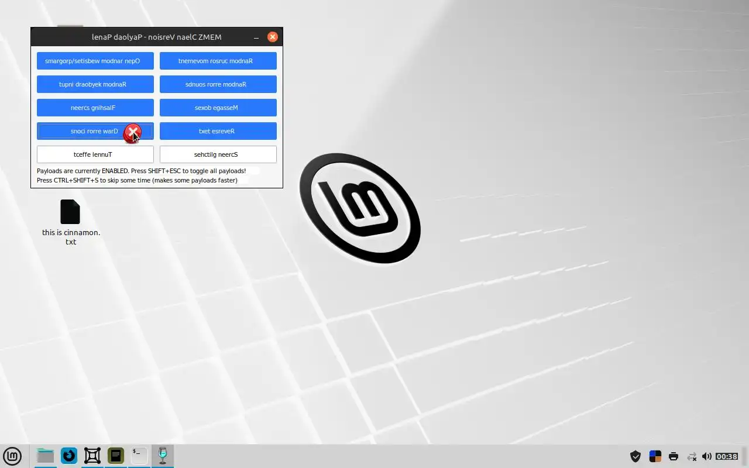Toggle the 'sdnuos rorre modnaR' payload
The height and width of the screenshot is (468, 749).
tap(218, 84)
